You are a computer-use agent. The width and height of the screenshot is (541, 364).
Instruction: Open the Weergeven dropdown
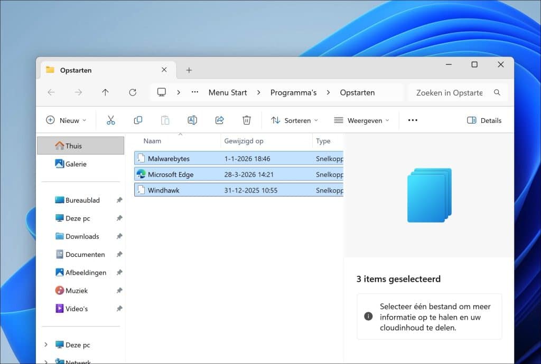[x=362, y=120]
